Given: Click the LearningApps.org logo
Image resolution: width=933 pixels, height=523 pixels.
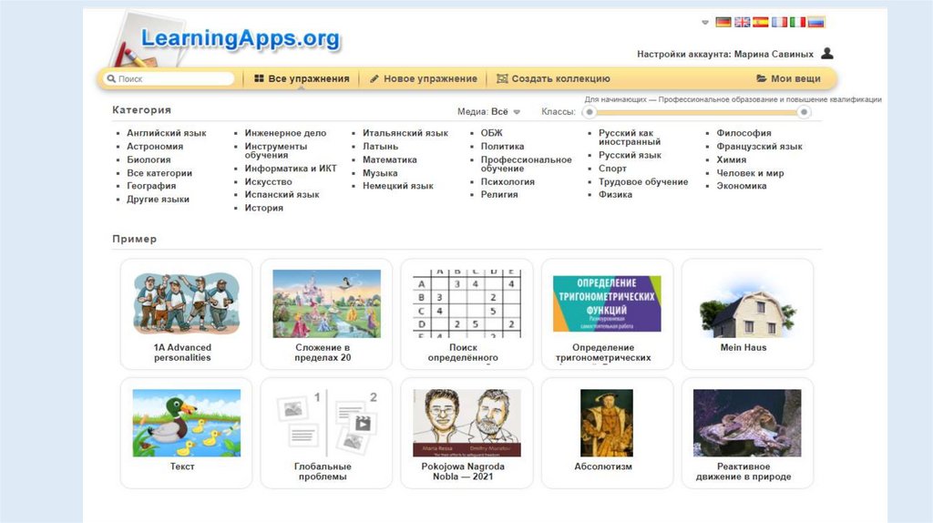Looking at the screenshot, I should click(240, 38).
